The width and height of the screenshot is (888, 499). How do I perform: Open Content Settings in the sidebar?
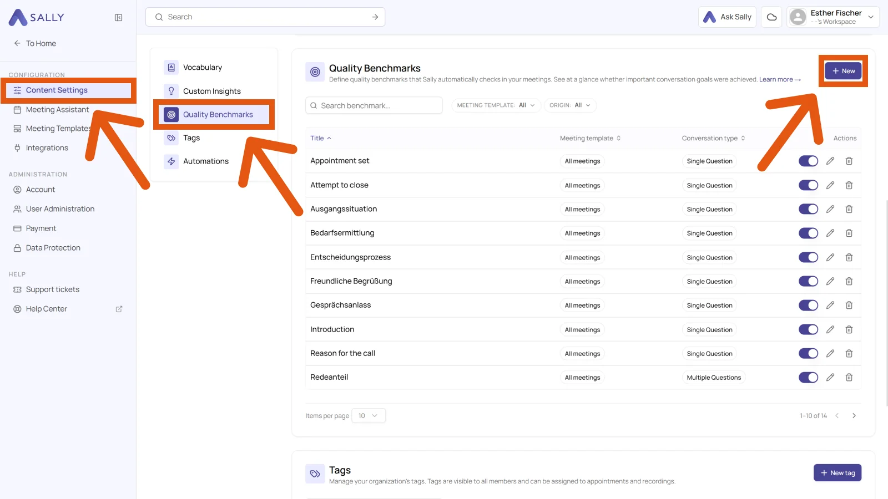(68, 90)
